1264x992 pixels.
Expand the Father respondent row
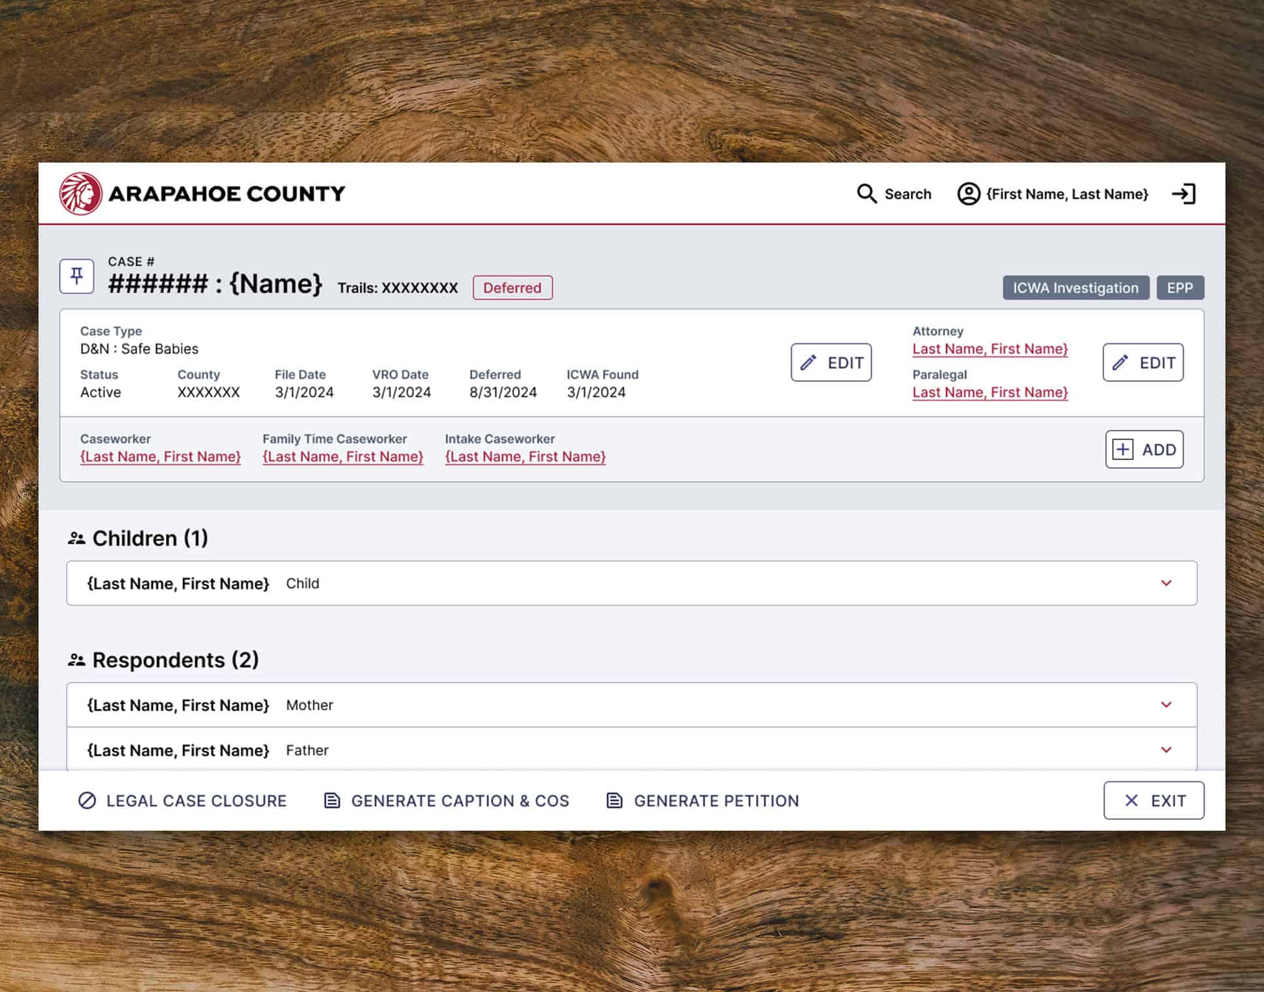1166,750
